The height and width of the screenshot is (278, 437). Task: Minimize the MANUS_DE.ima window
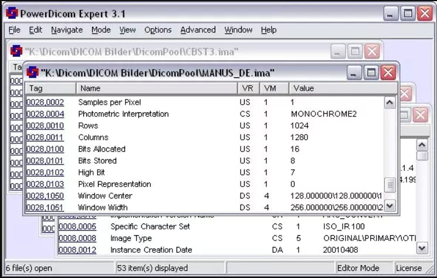354,73
